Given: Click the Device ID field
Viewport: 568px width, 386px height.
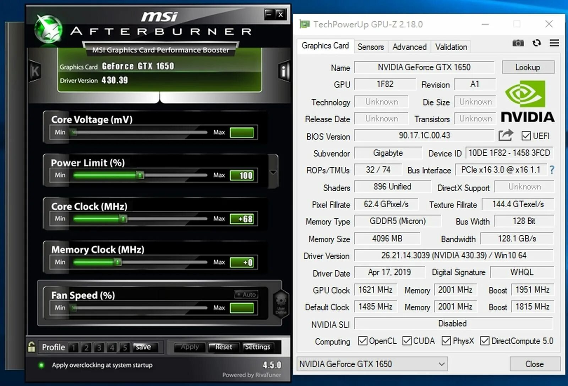Looking at the screenshot, I should (x=509, y=153).
